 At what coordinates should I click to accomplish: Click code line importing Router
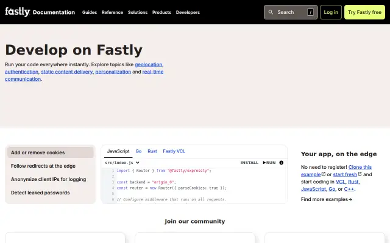pos(164,171)
